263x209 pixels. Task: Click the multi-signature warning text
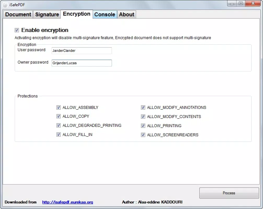coord(113,38)
